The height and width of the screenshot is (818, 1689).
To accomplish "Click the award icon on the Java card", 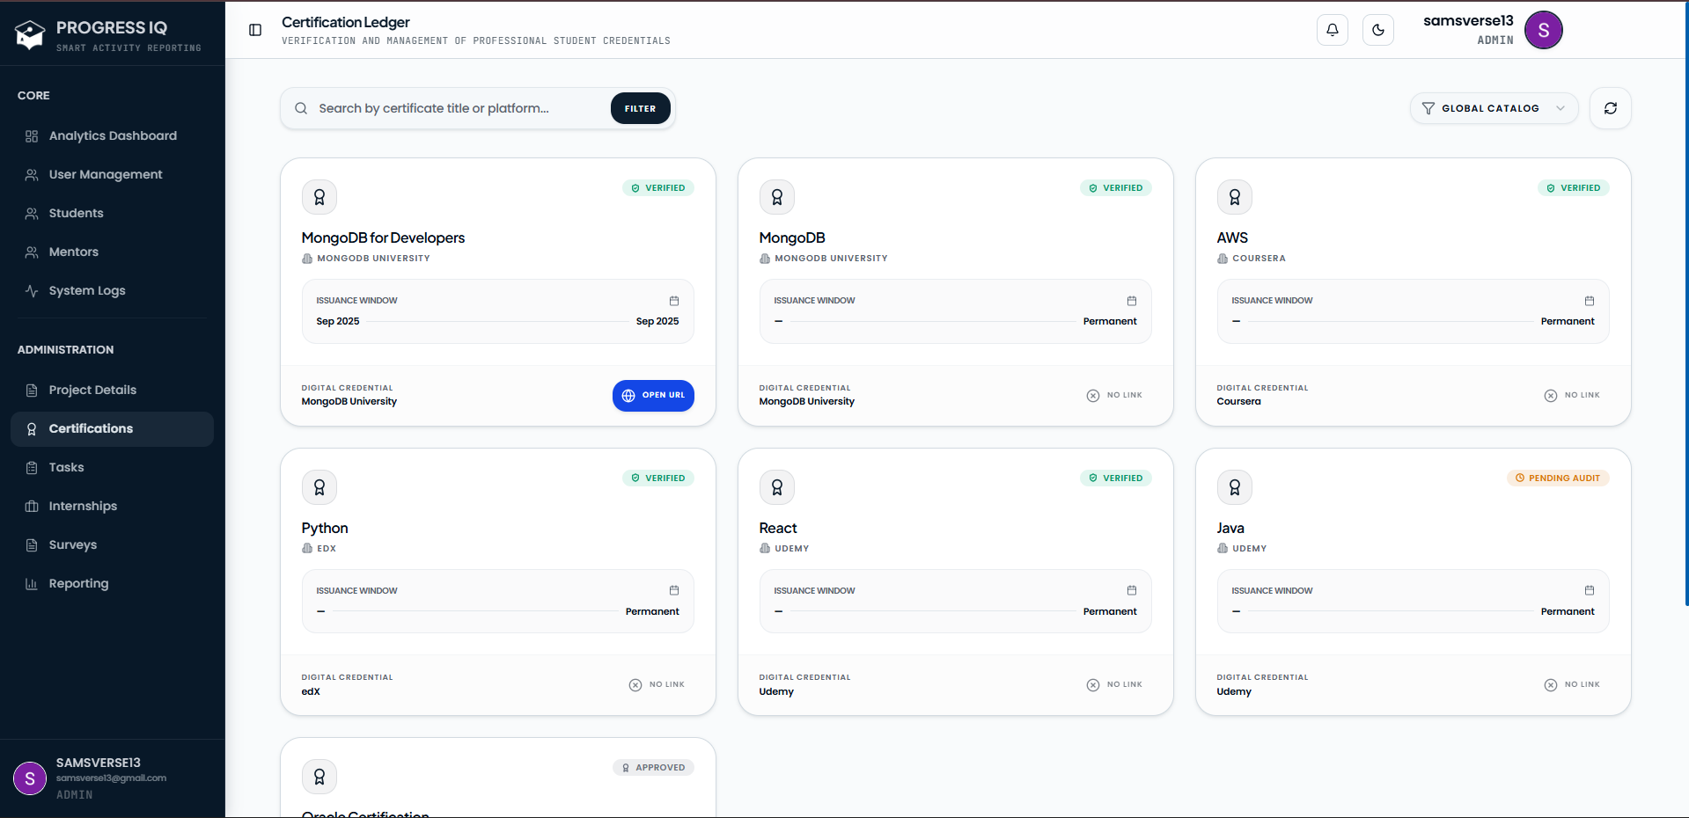I will tap(1235, 487).
